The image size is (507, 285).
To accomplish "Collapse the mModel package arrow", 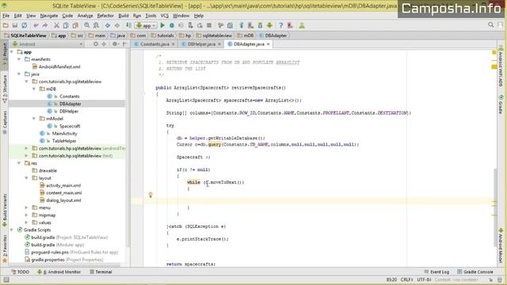I will coord(34,119).
